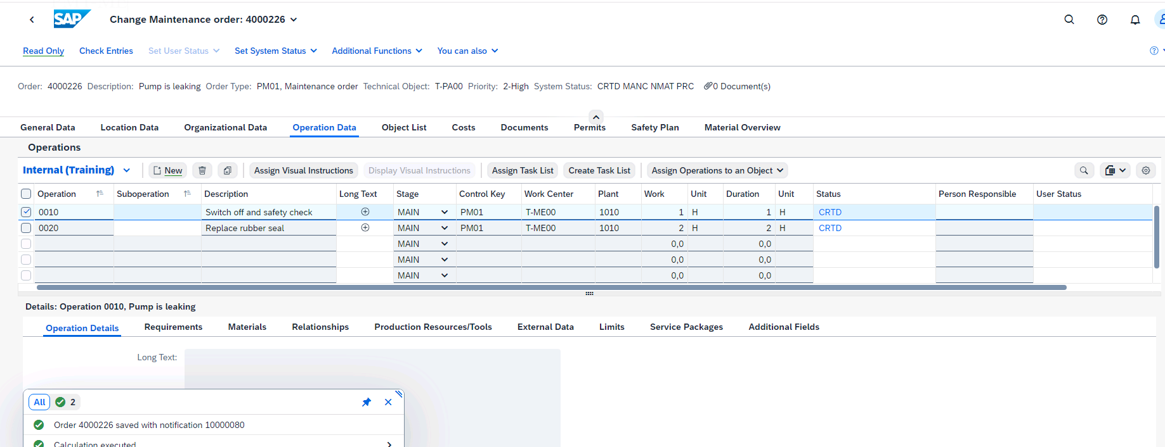Viewport: 1165px width, 447px height.
Task: Uncheck the operation 0010 row checkbox
Action: tap(26, 212)
